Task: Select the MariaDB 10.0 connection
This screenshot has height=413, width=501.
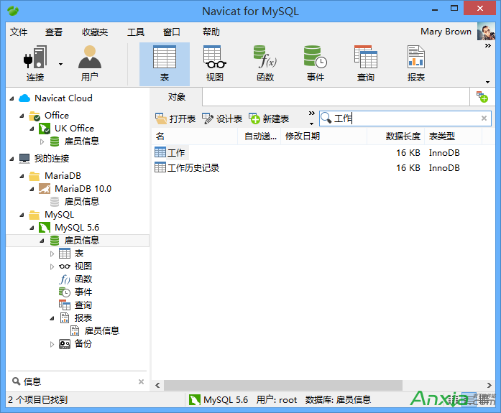Action: click(x=83, y=189)
